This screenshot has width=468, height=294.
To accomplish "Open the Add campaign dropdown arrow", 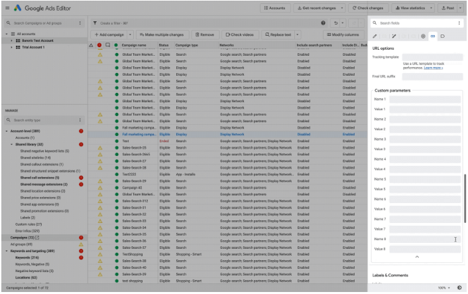I will (130, 35).
